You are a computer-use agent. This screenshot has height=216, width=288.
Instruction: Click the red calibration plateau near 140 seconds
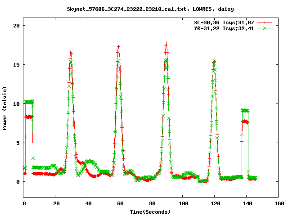245,121
